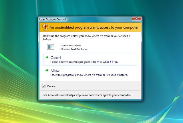
Task: Click the User Account Control title text
Action: tap(52, 19)
